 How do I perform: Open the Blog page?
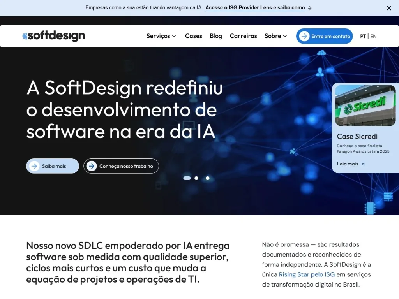[x=216, y=36]
